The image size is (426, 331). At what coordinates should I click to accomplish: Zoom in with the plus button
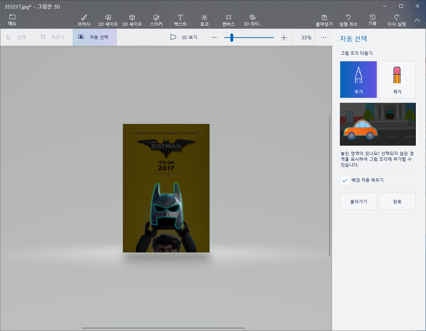tap(284, 38)
